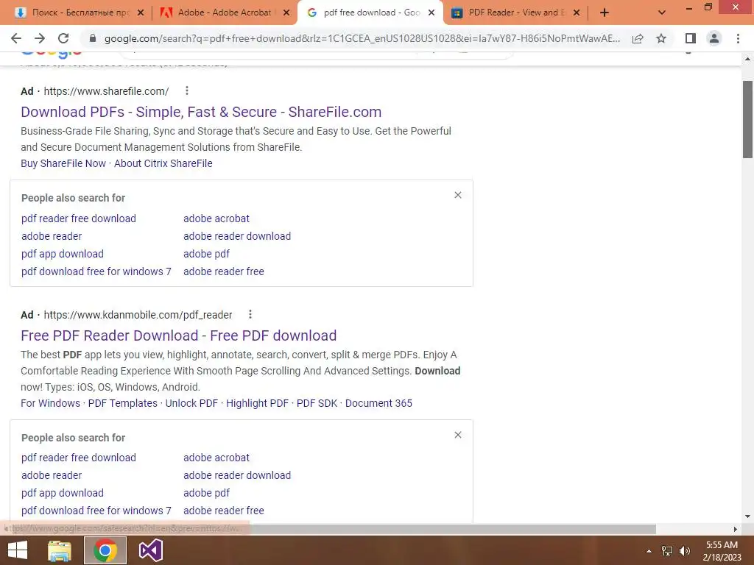The width and height of the screenshot is (754, 565).
Task: Open taskbar clock and date
Action: pyautogui.click(x=722, y=550)
